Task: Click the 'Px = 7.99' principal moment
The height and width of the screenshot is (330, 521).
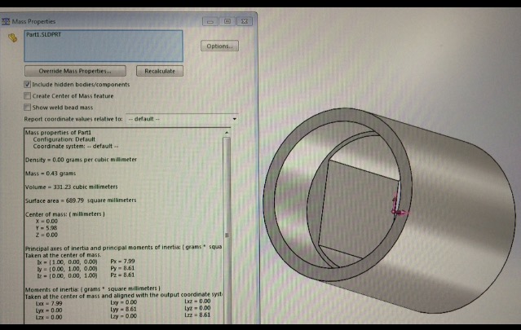Action: click(122, 262)
